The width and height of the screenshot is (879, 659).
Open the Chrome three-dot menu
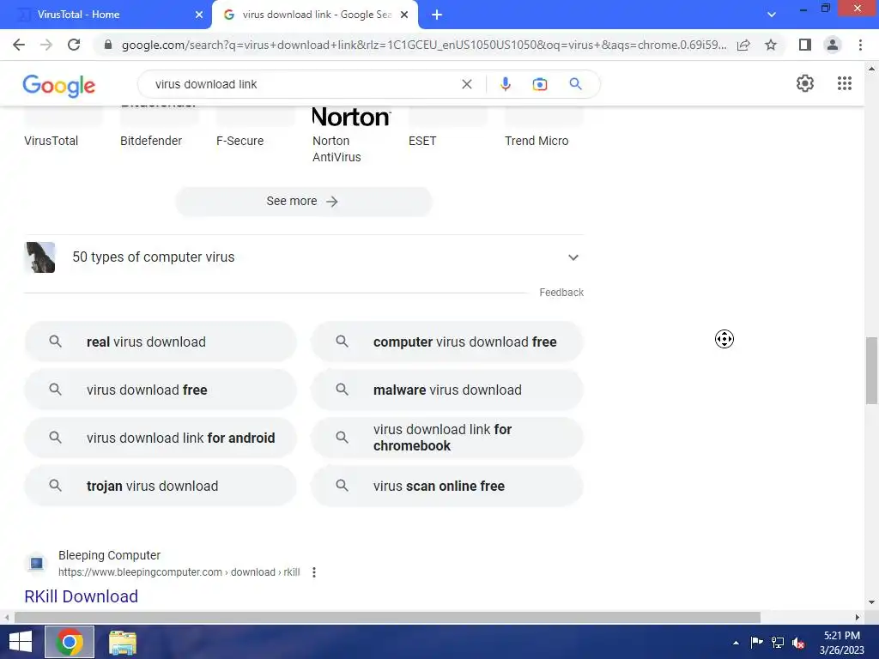point(860,45)
